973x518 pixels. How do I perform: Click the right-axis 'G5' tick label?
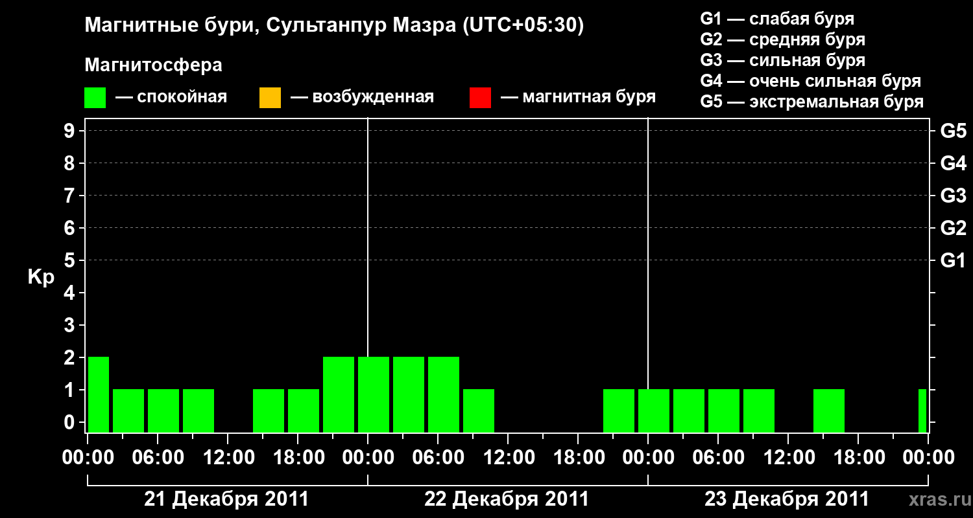(x=954, y=131)
